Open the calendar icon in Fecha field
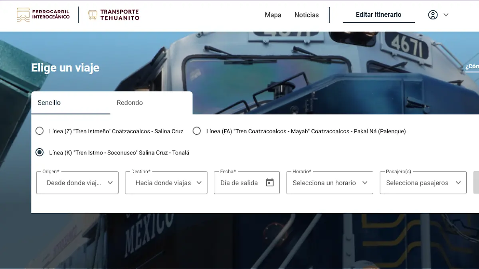The image size is (479, 269). [x=270, y=182]
